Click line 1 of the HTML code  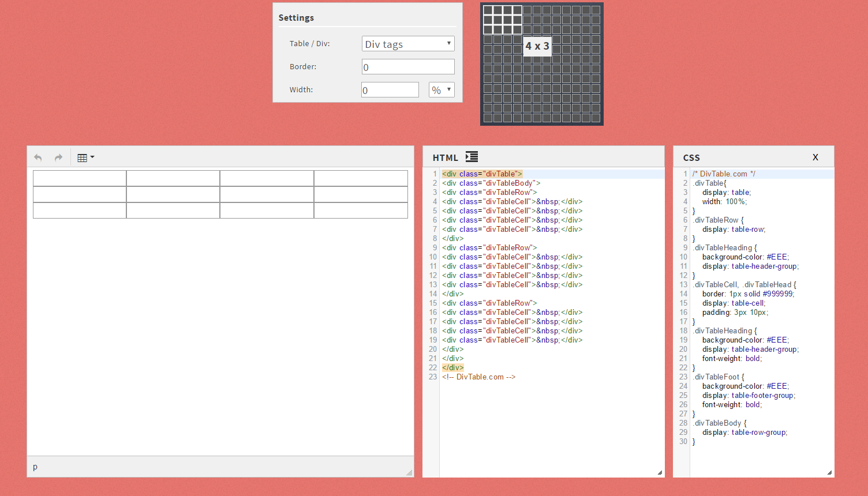pos(482,174)
